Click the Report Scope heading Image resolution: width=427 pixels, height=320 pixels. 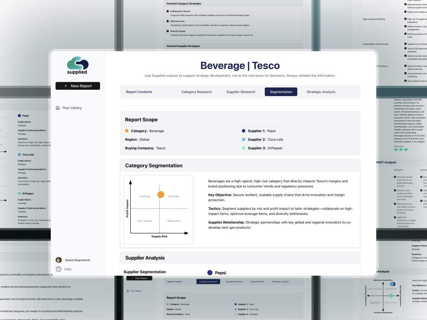[141, 120]
